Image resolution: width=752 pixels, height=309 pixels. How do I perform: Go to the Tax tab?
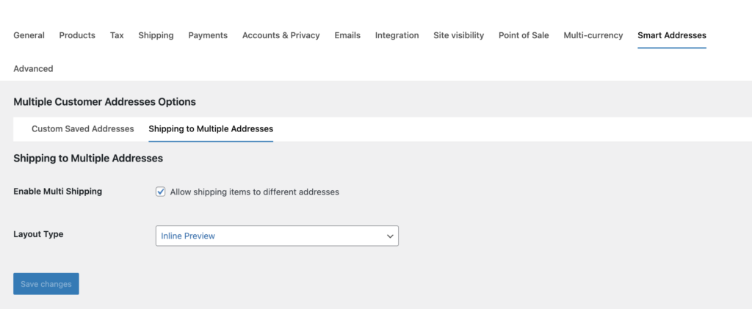[x=117, y=35]
